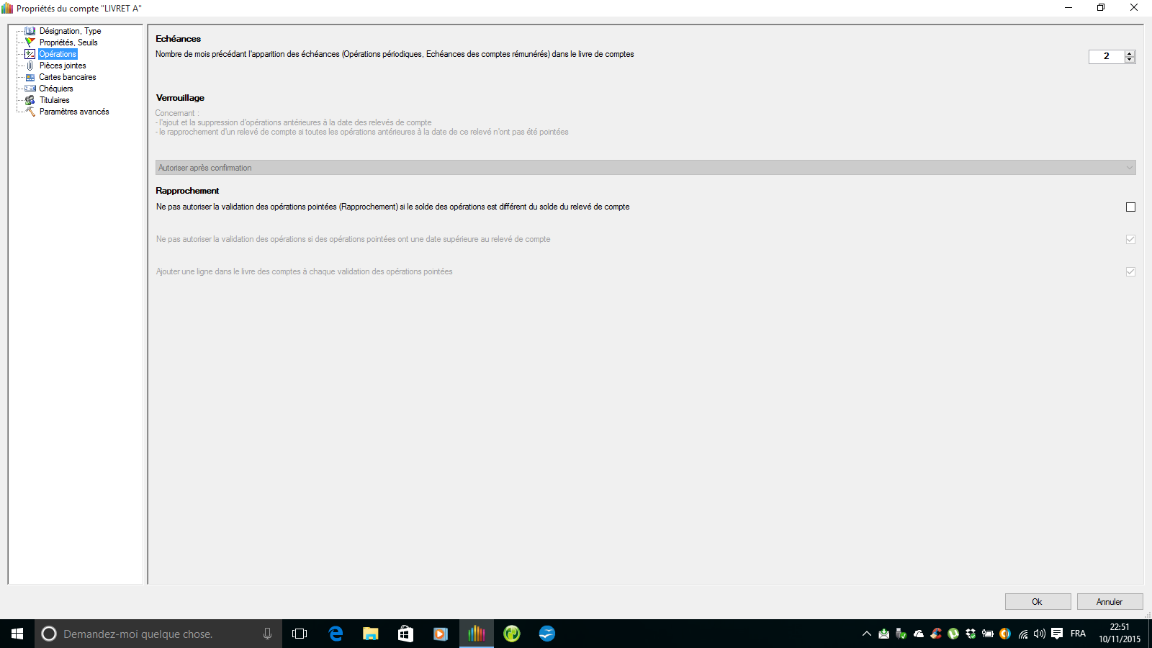Enable the balance mismatch Rapprochement checkbox

click(x=1130, y=207)
